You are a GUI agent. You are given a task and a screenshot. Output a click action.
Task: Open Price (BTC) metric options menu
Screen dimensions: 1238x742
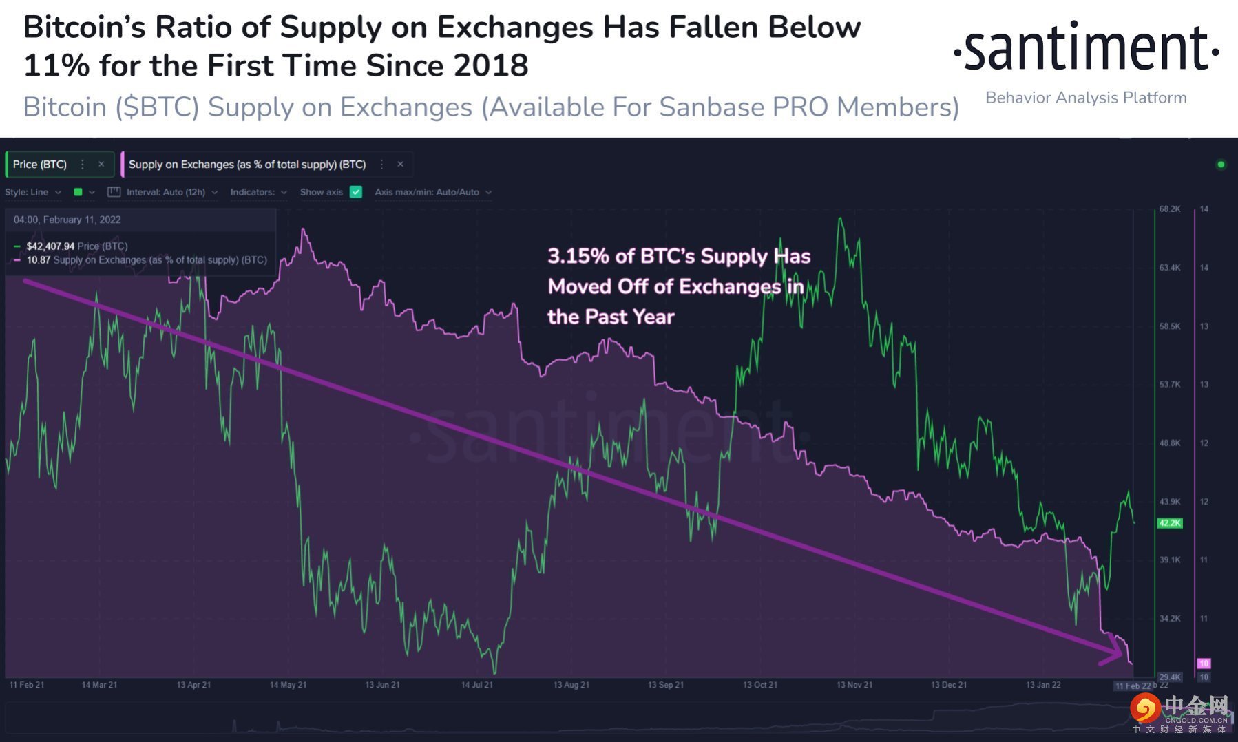(83, 165)
